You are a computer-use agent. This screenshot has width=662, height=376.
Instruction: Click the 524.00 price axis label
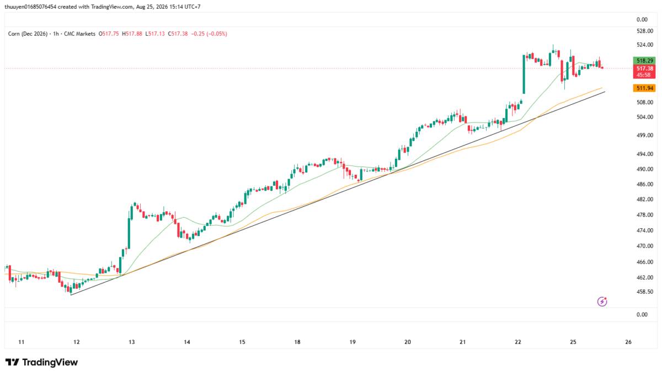645,46
